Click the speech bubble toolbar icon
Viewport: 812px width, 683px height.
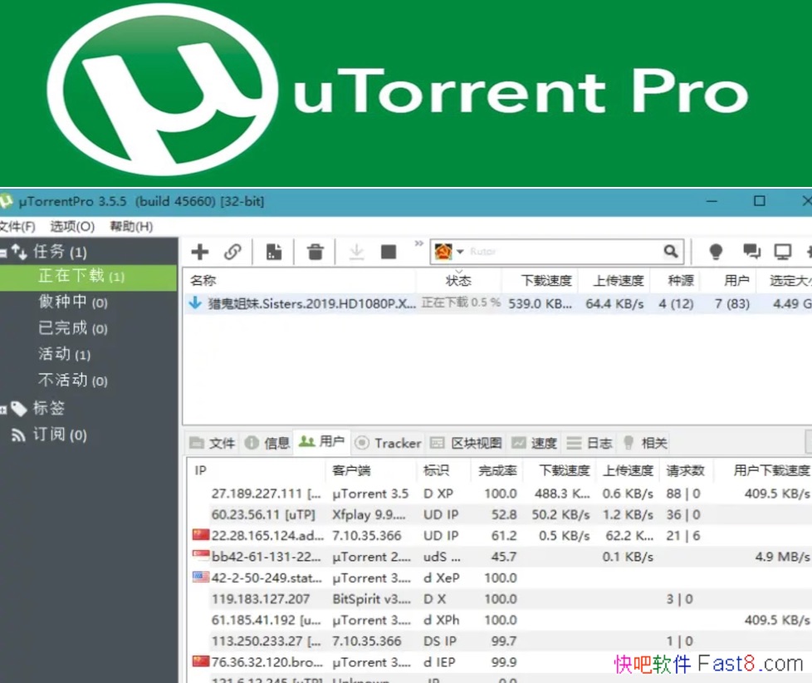coord(751,251)
